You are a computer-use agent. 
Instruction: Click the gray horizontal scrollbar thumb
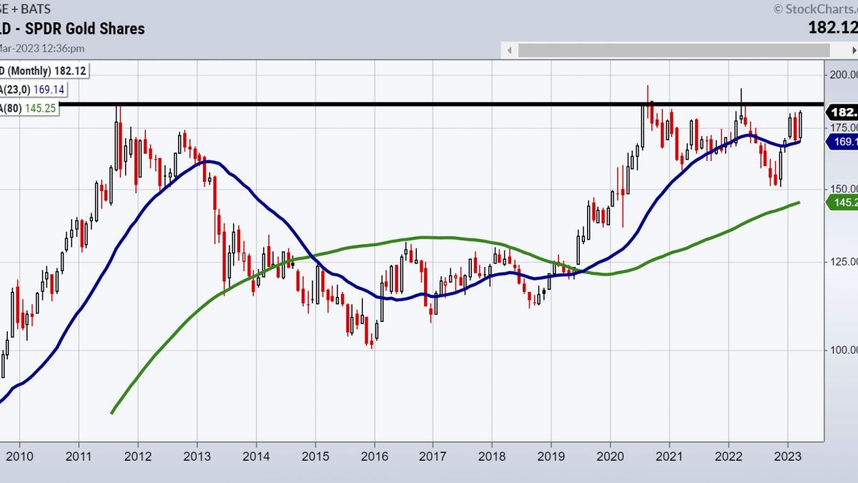pos(674,50)
